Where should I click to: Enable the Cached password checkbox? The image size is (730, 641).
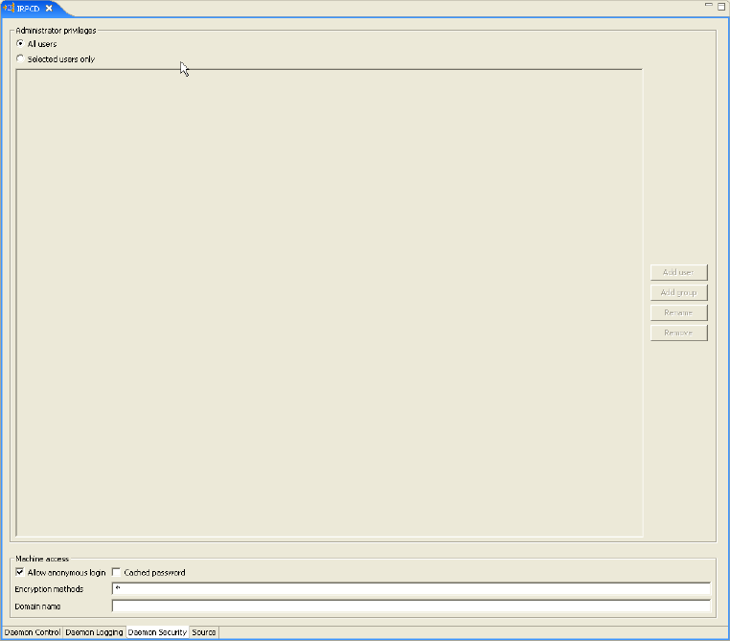coord(117,572)
